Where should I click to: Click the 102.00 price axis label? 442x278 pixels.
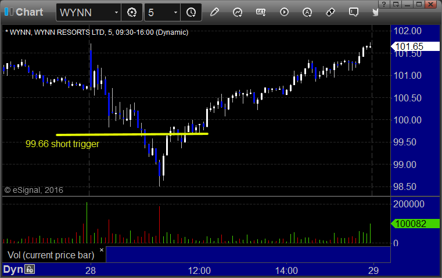tap(407, 31)
